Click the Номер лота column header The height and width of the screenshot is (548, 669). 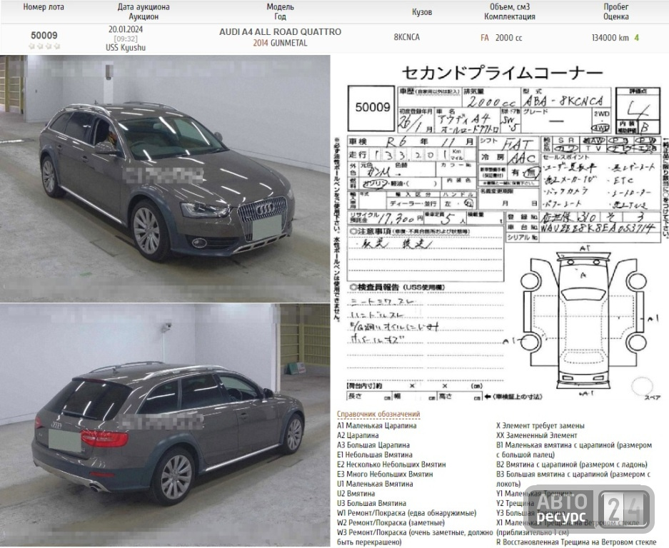click(x=43, y=7)
